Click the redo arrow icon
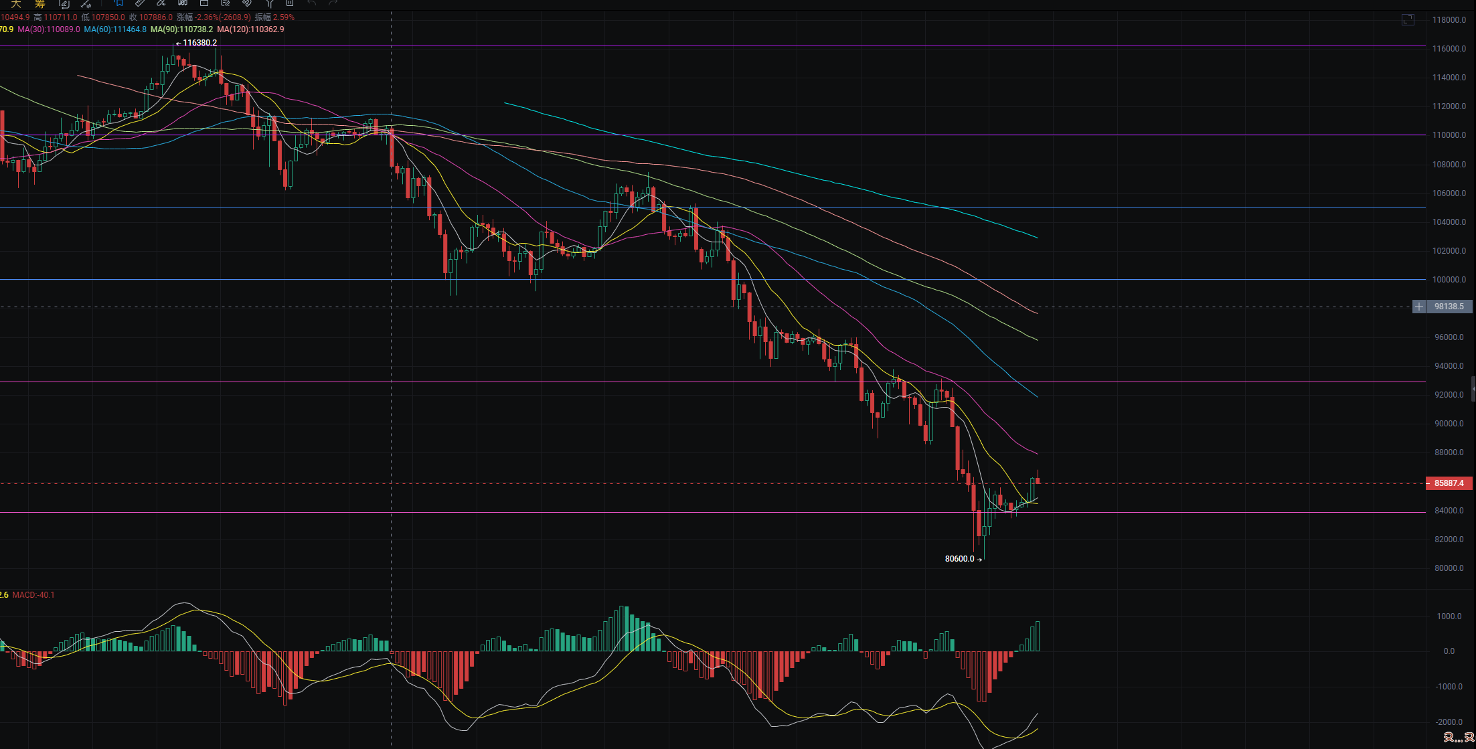Image resolution: width=1476 pixels, height=749 pixels. tap(333, 3)
